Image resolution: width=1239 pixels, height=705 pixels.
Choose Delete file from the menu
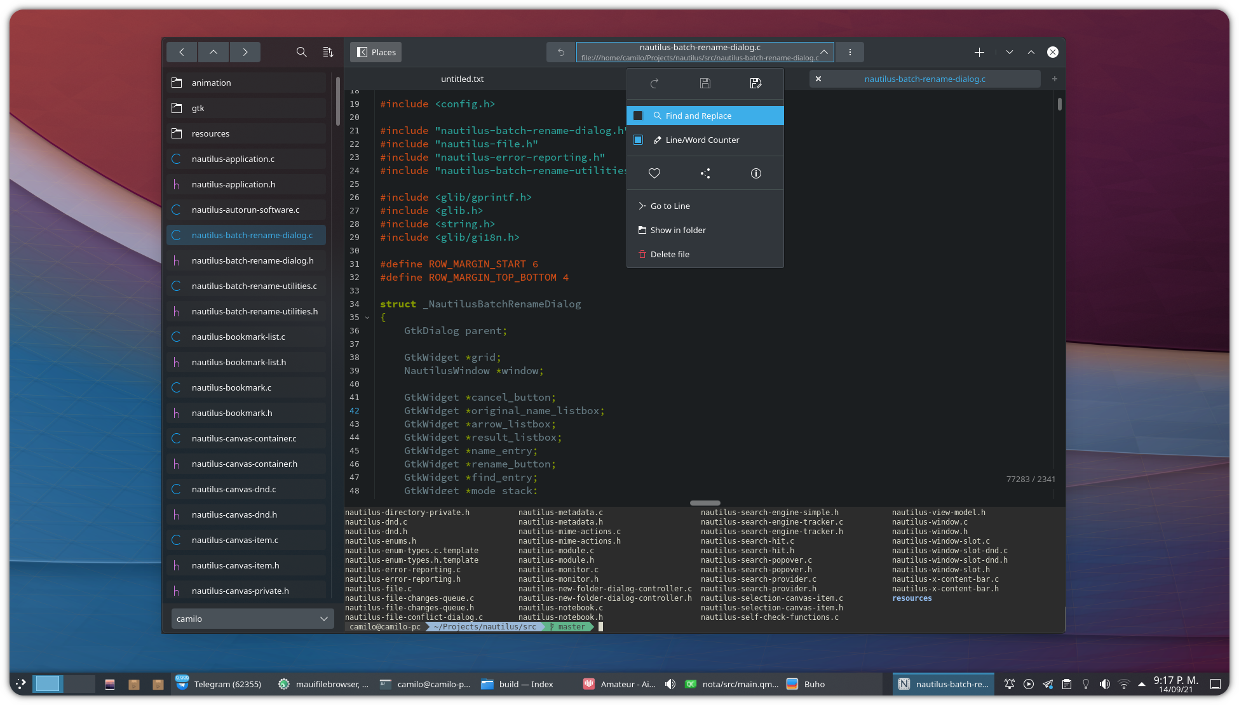click(x=670, y=254)
